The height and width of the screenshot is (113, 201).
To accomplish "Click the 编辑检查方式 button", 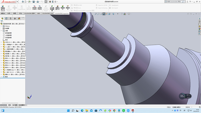I will coord(58,8).
